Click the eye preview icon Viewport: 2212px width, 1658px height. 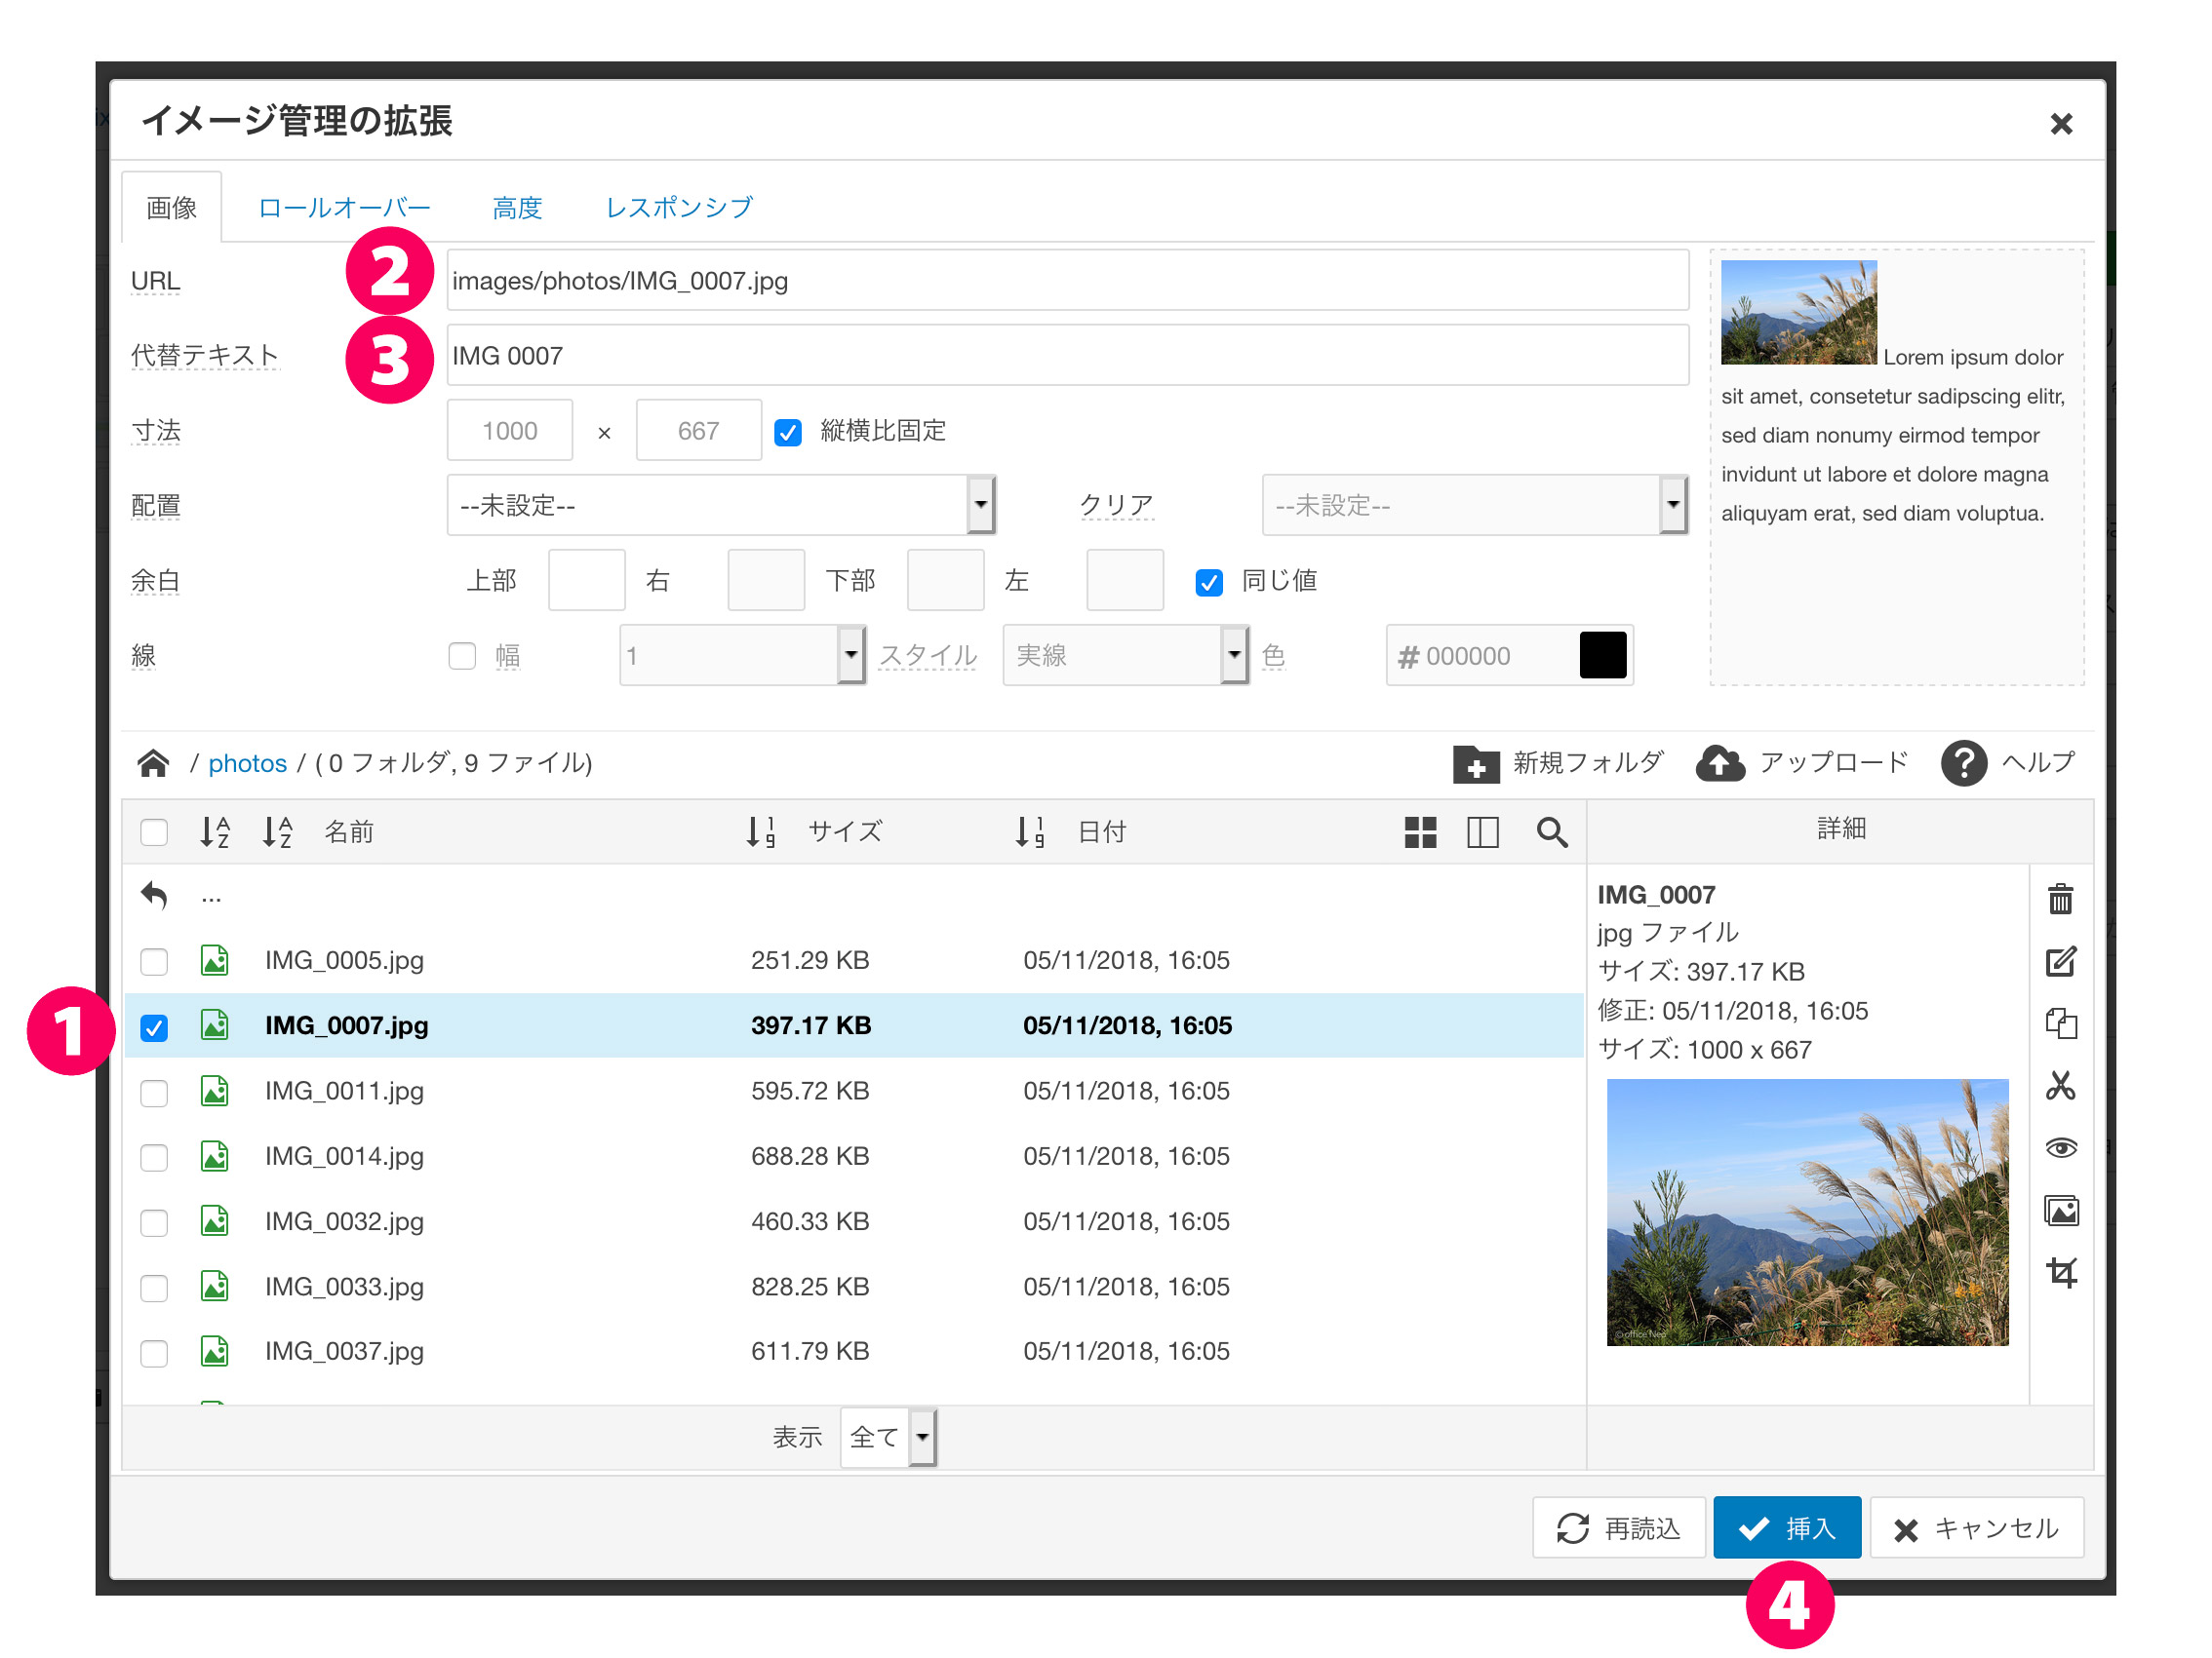click(x=2059, y=1147)
